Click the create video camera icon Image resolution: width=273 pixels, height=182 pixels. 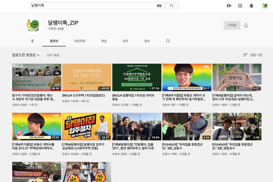(229, 6)
